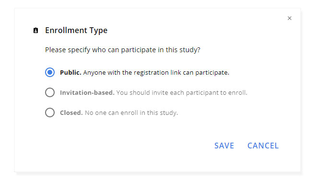The image size is (315, 180).
Task: Close the dialog with the X icon
Action: click(289, 18)
